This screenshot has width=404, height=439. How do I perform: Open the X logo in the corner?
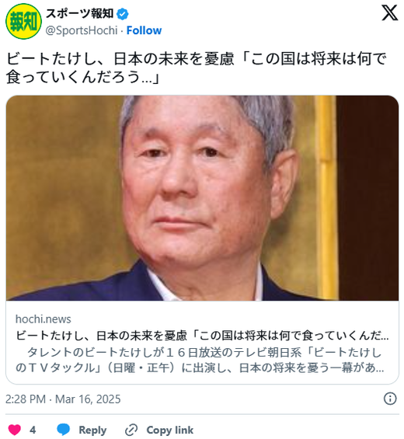pyautogui.click(x=389, y=13)
